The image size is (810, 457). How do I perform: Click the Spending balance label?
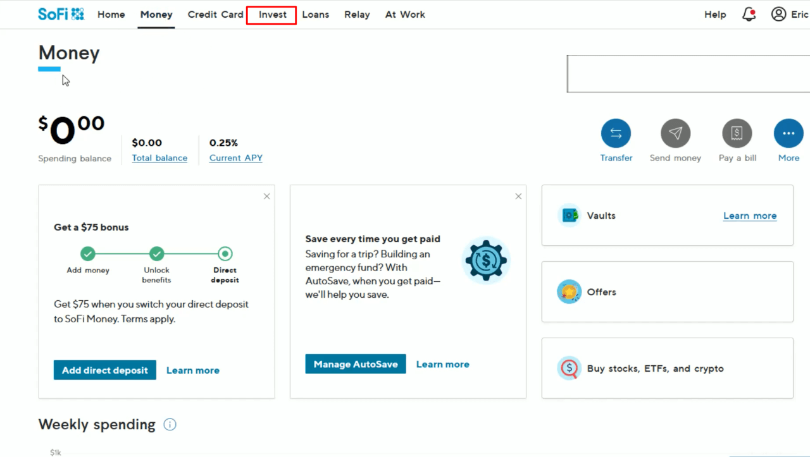[x=75, y=159]
